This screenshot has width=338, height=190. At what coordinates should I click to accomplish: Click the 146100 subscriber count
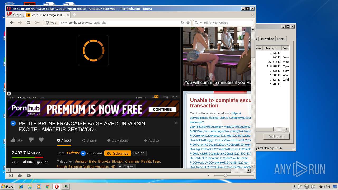(139, 153)
